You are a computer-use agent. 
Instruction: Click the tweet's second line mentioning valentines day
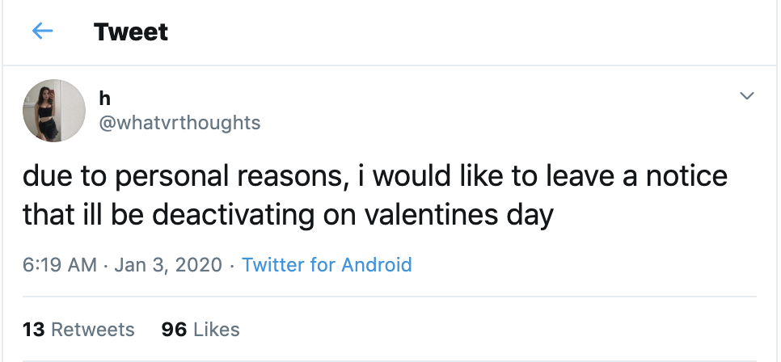(x=288, y=215)
